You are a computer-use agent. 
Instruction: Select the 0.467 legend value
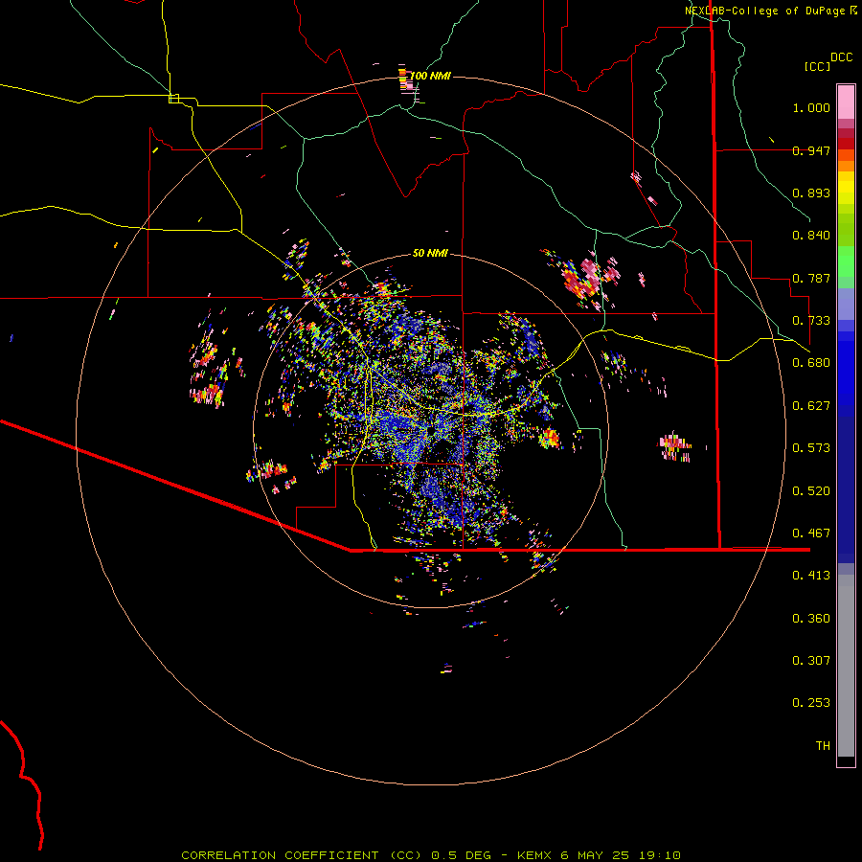[x=811, y=533]
